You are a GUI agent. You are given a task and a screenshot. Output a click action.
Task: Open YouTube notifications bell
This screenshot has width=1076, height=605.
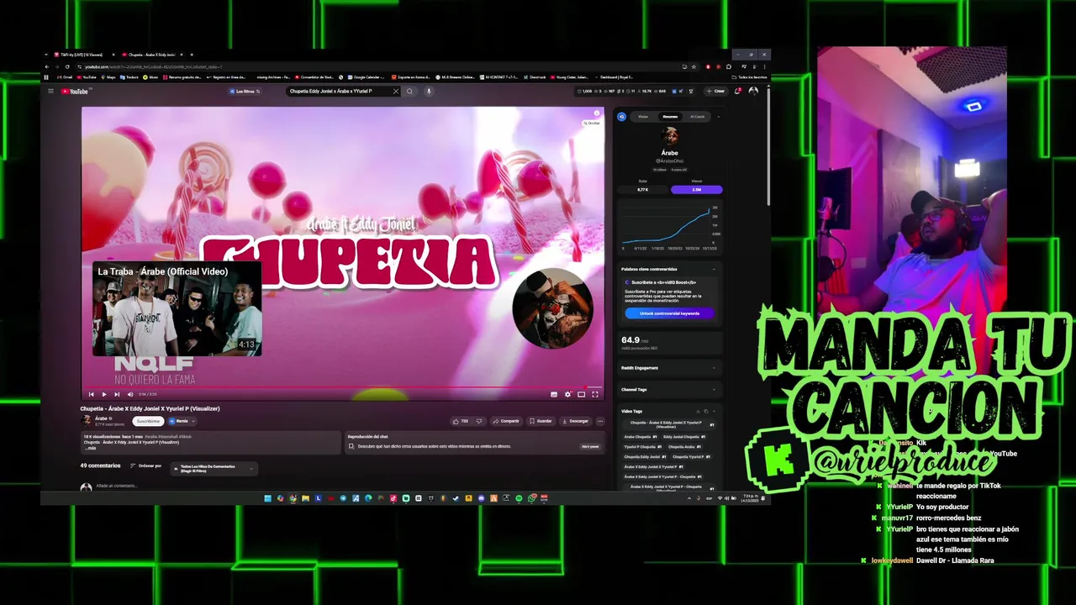point(738,91)
